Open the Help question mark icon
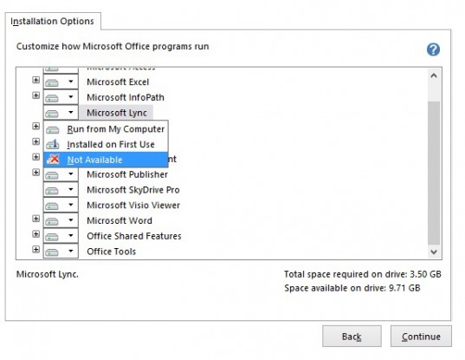The height and width of the screenshot is (360, 465). 433,49
